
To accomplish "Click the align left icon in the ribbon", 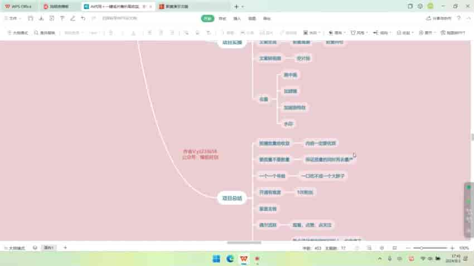I will coord(149,33).
